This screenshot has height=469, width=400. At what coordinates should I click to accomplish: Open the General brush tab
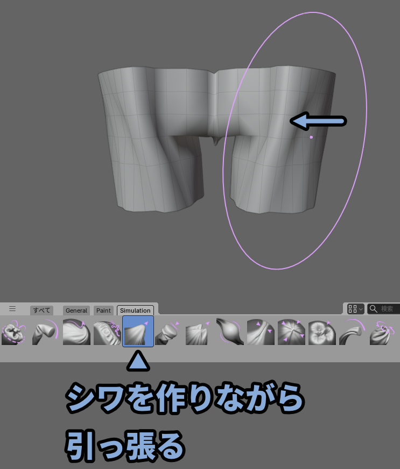(x=76, y=311)
